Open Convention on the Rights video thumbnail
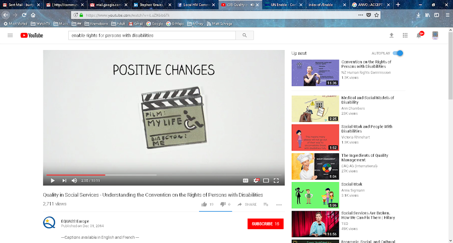Image resolution: width=453 pixels, height=243 pixels. coord(315,72)
